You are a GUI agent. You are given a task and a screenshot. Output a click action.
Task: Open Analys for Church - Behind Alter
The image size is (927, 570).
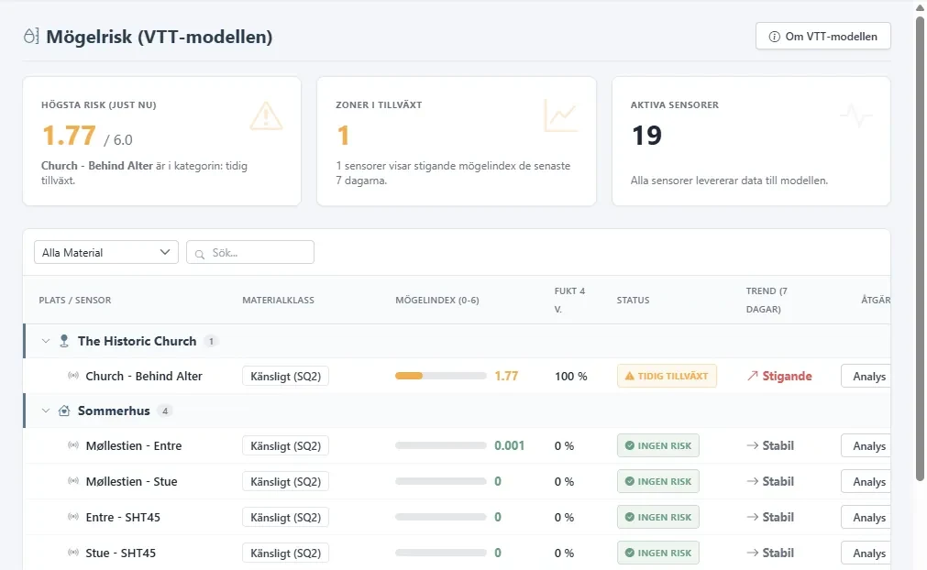click(x=868, y=377)
